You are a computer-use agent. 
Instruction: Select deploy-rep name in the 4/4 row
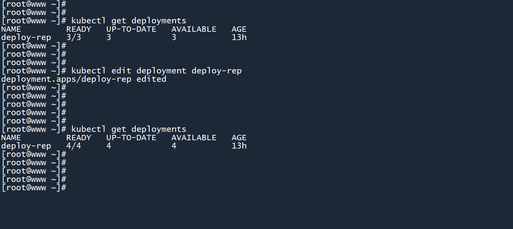pyautogui.click(x=26, y=146)
